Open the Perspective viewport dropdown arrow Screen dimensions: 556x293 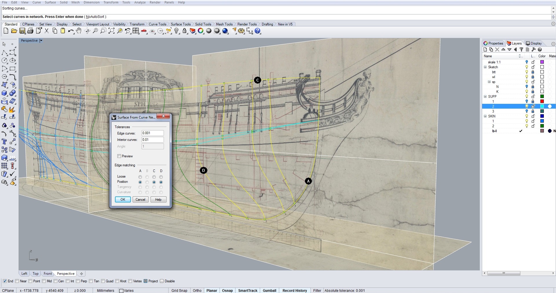(x=41, y=41)
